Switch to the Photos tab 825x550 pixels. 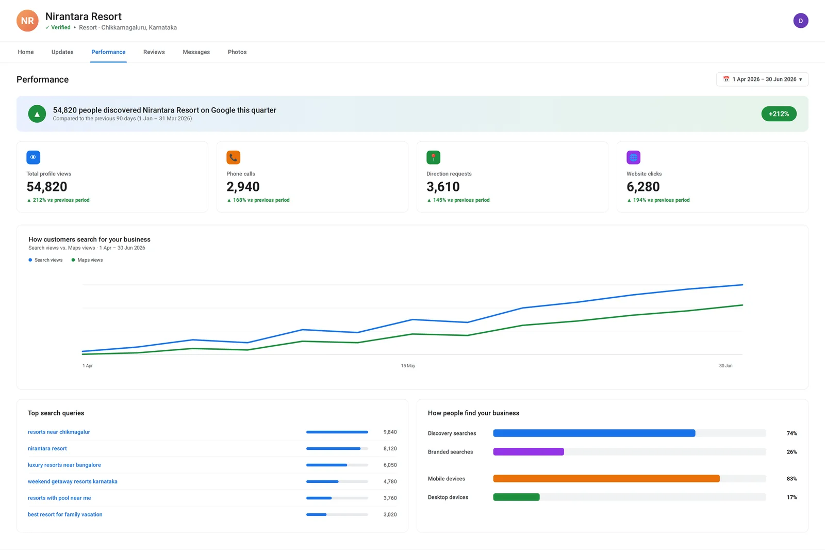coord(237,52)
